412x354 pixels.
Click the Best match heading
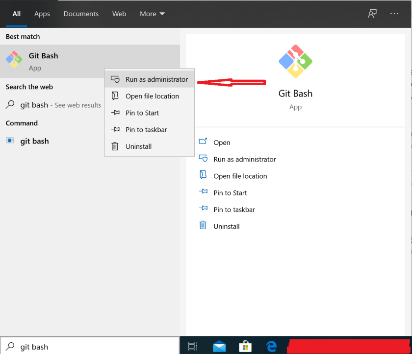(23, 37)
